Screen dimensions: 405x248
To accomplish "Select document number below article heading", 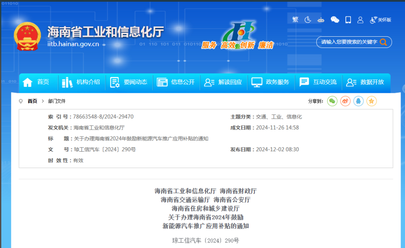I will (x=206, y=241).
